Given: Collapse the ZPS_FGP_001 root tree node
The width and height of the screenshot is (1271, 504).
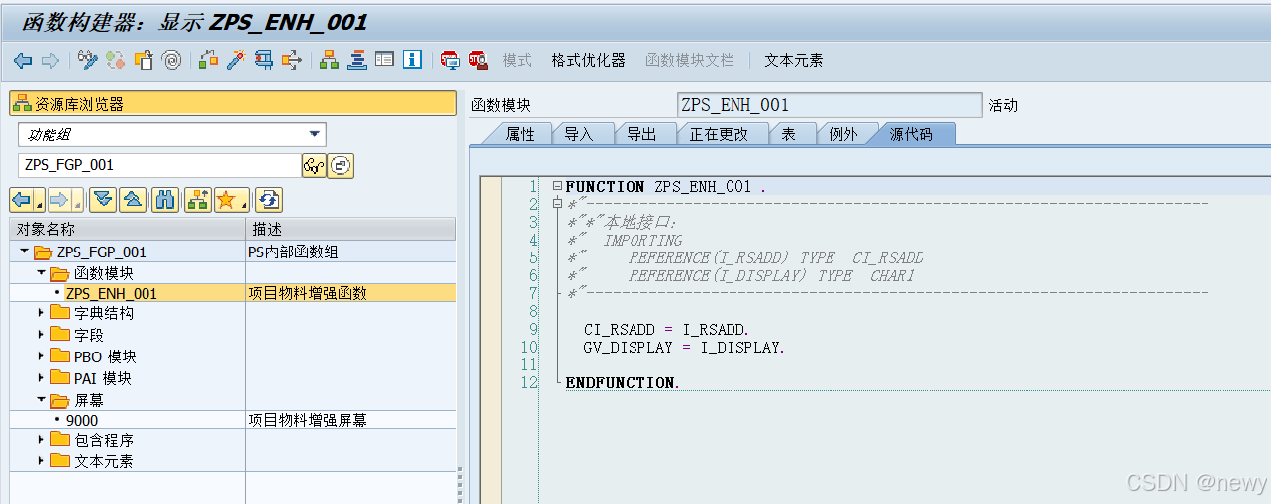Looking at the screenshot, I should point(24,252).
